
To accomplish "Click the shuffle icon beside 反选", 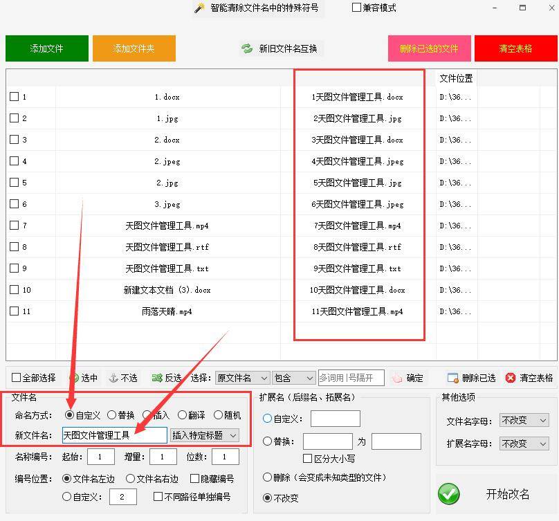I will pyautogui.click(x=157, y=378).
